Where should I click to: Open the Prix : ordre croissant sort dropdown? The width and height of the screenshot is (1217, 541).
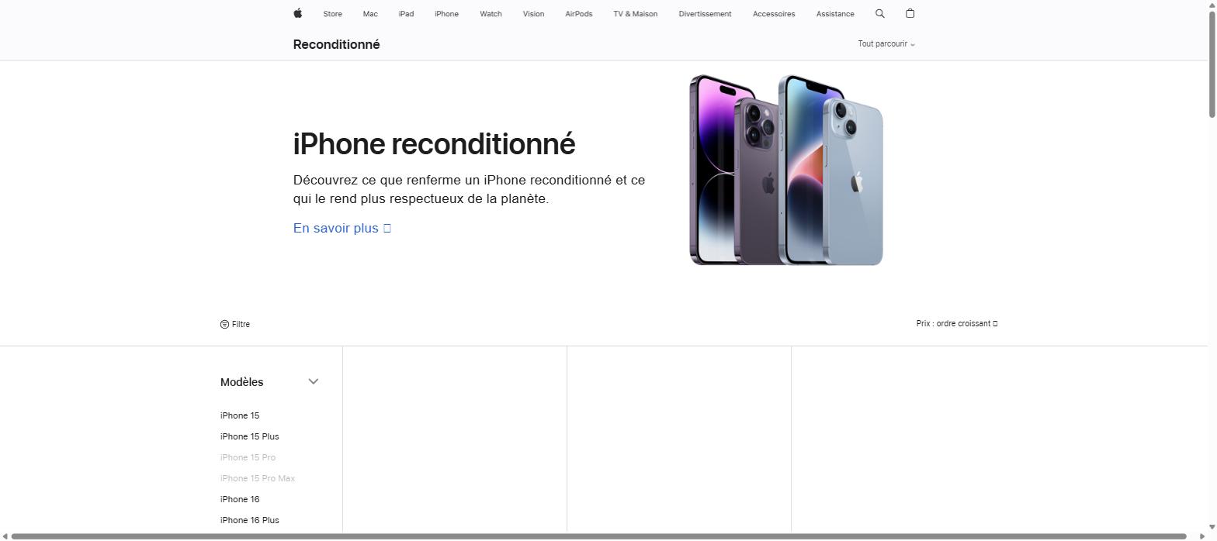956,323
